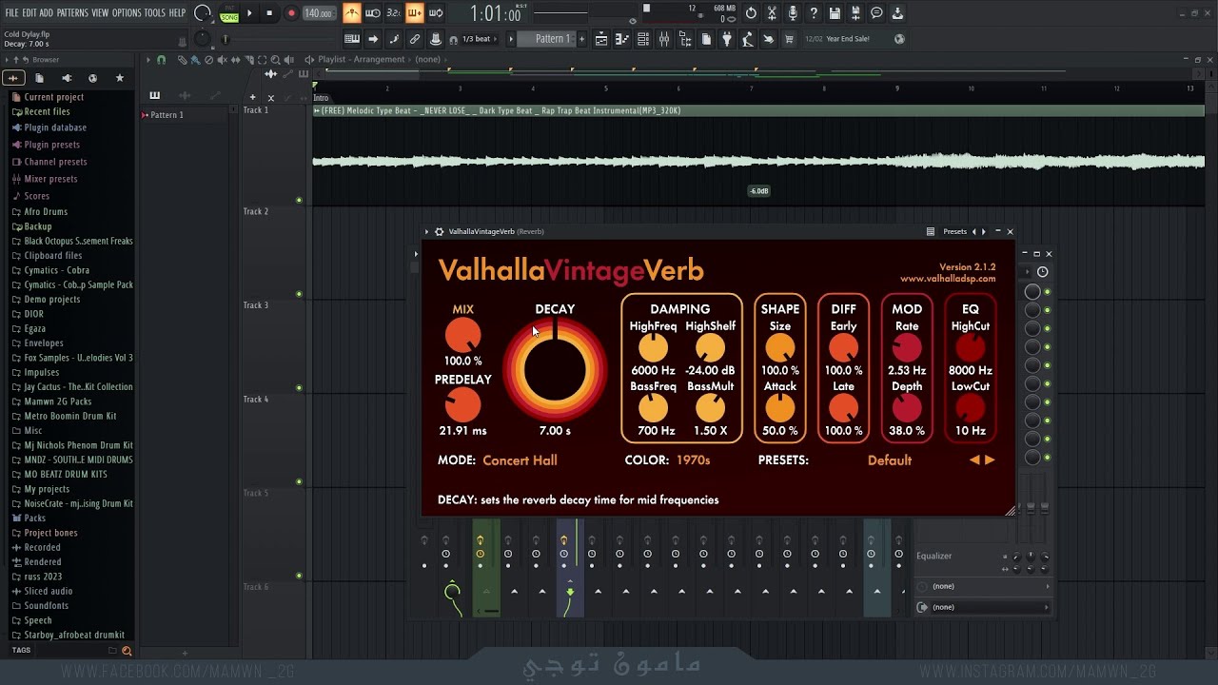
Task: Click the HighFreq damping knob
Action: 653,348
